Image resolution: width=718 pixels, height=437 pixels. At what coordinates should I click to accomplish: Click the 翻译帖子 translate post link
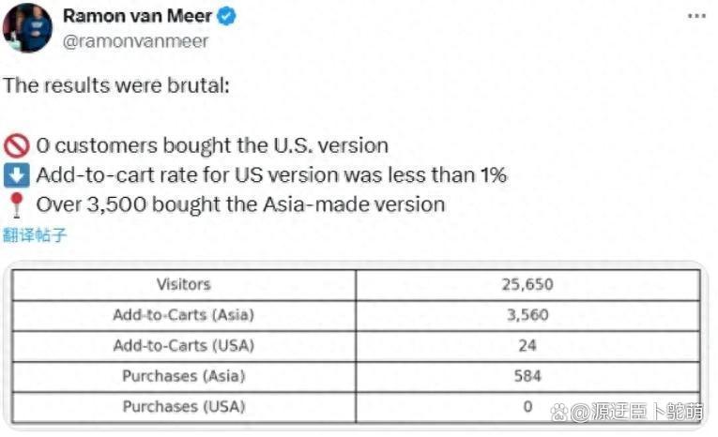(x=35, y=234)
